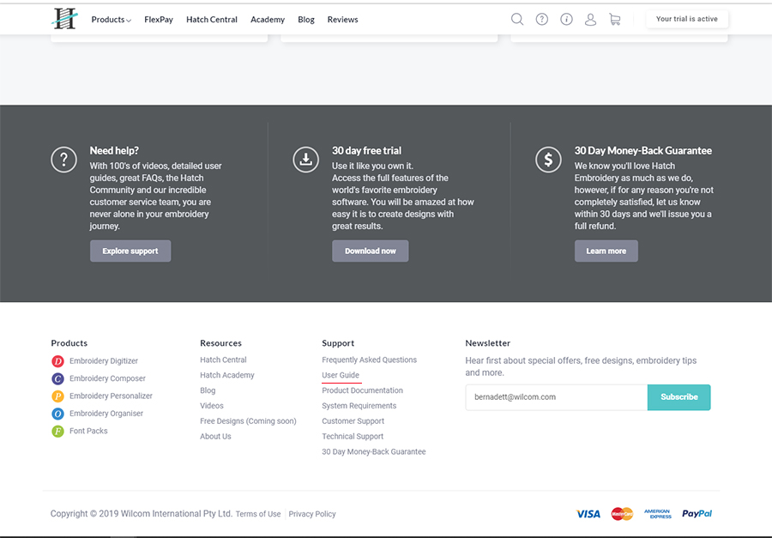Click the dollar sign icon for Money-Back Guarantee

tap(548, 160)
